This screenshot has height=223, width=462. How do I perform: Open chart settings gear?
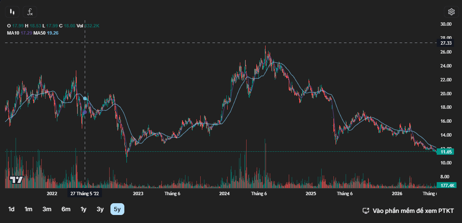[x=451, y=12]
